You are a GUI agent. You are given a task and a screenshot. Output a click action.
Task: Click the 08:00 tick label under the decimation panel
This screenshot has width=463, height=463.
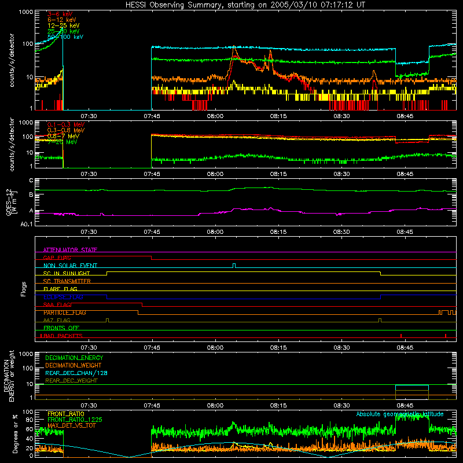coord(215,406)
